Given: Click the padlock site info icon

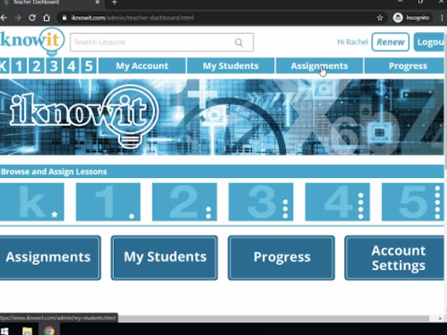Looking at the screenshot, I should (64, 18).
